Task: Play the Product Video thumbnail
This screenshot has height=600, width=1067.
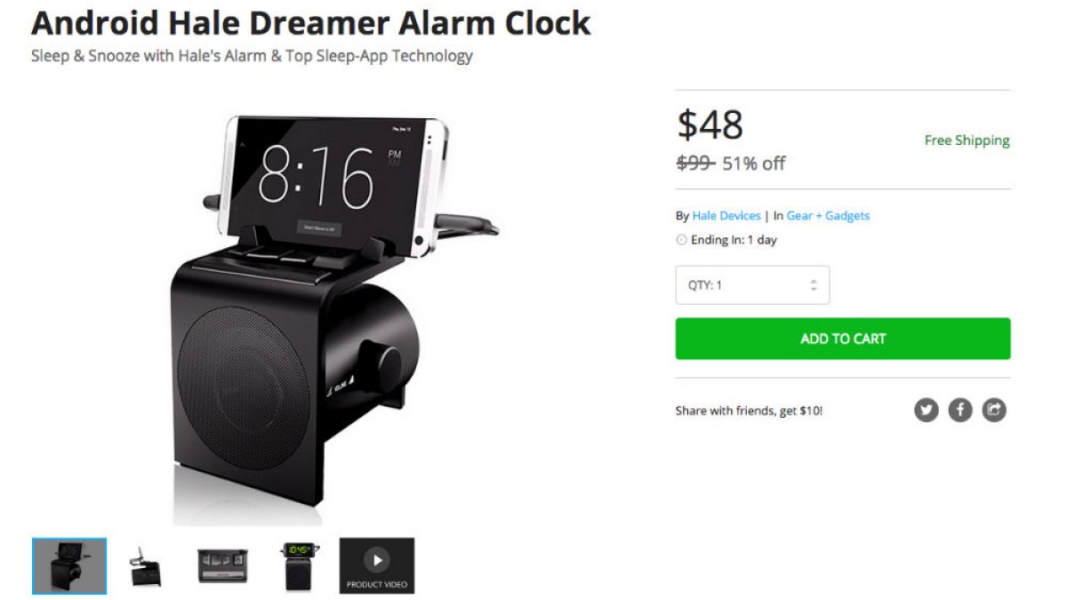Action: pos(377,565)
